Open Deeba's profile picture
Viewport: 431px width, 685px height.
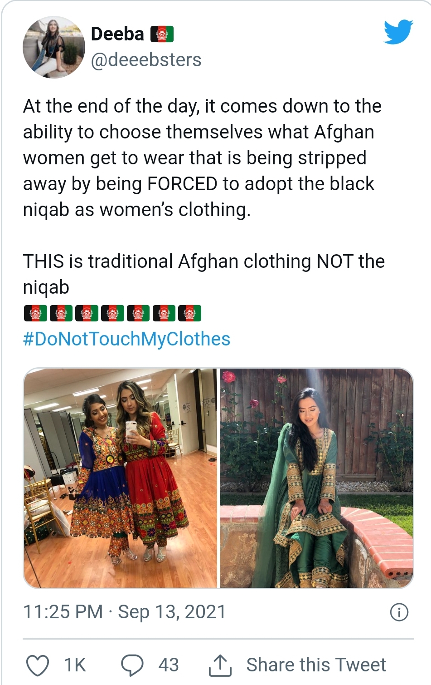[x=54, y=47]
